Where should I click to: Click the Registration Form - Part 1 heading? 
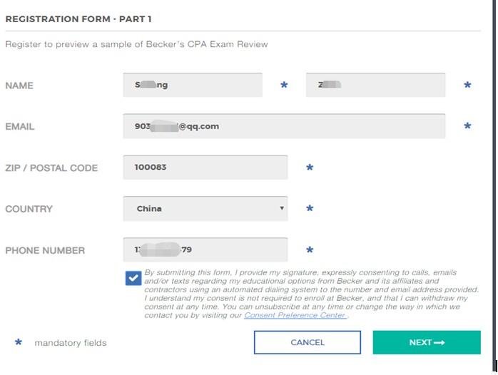click(78, 19)
